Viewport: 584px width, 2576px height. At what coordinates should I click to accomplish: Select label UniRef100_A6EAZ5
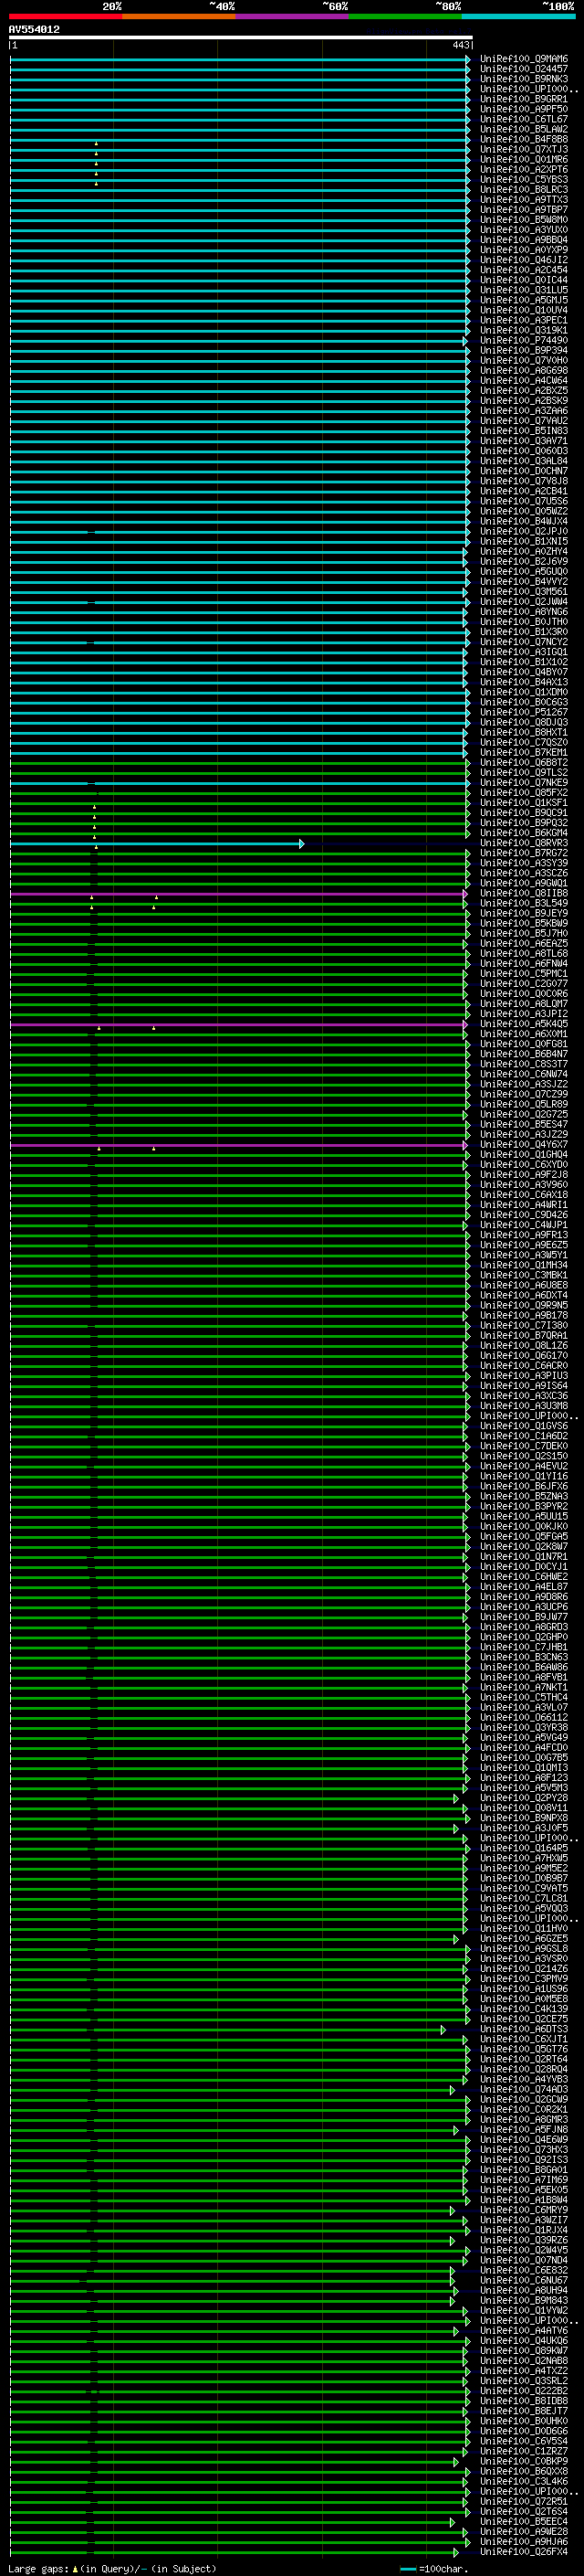(523, 943)
